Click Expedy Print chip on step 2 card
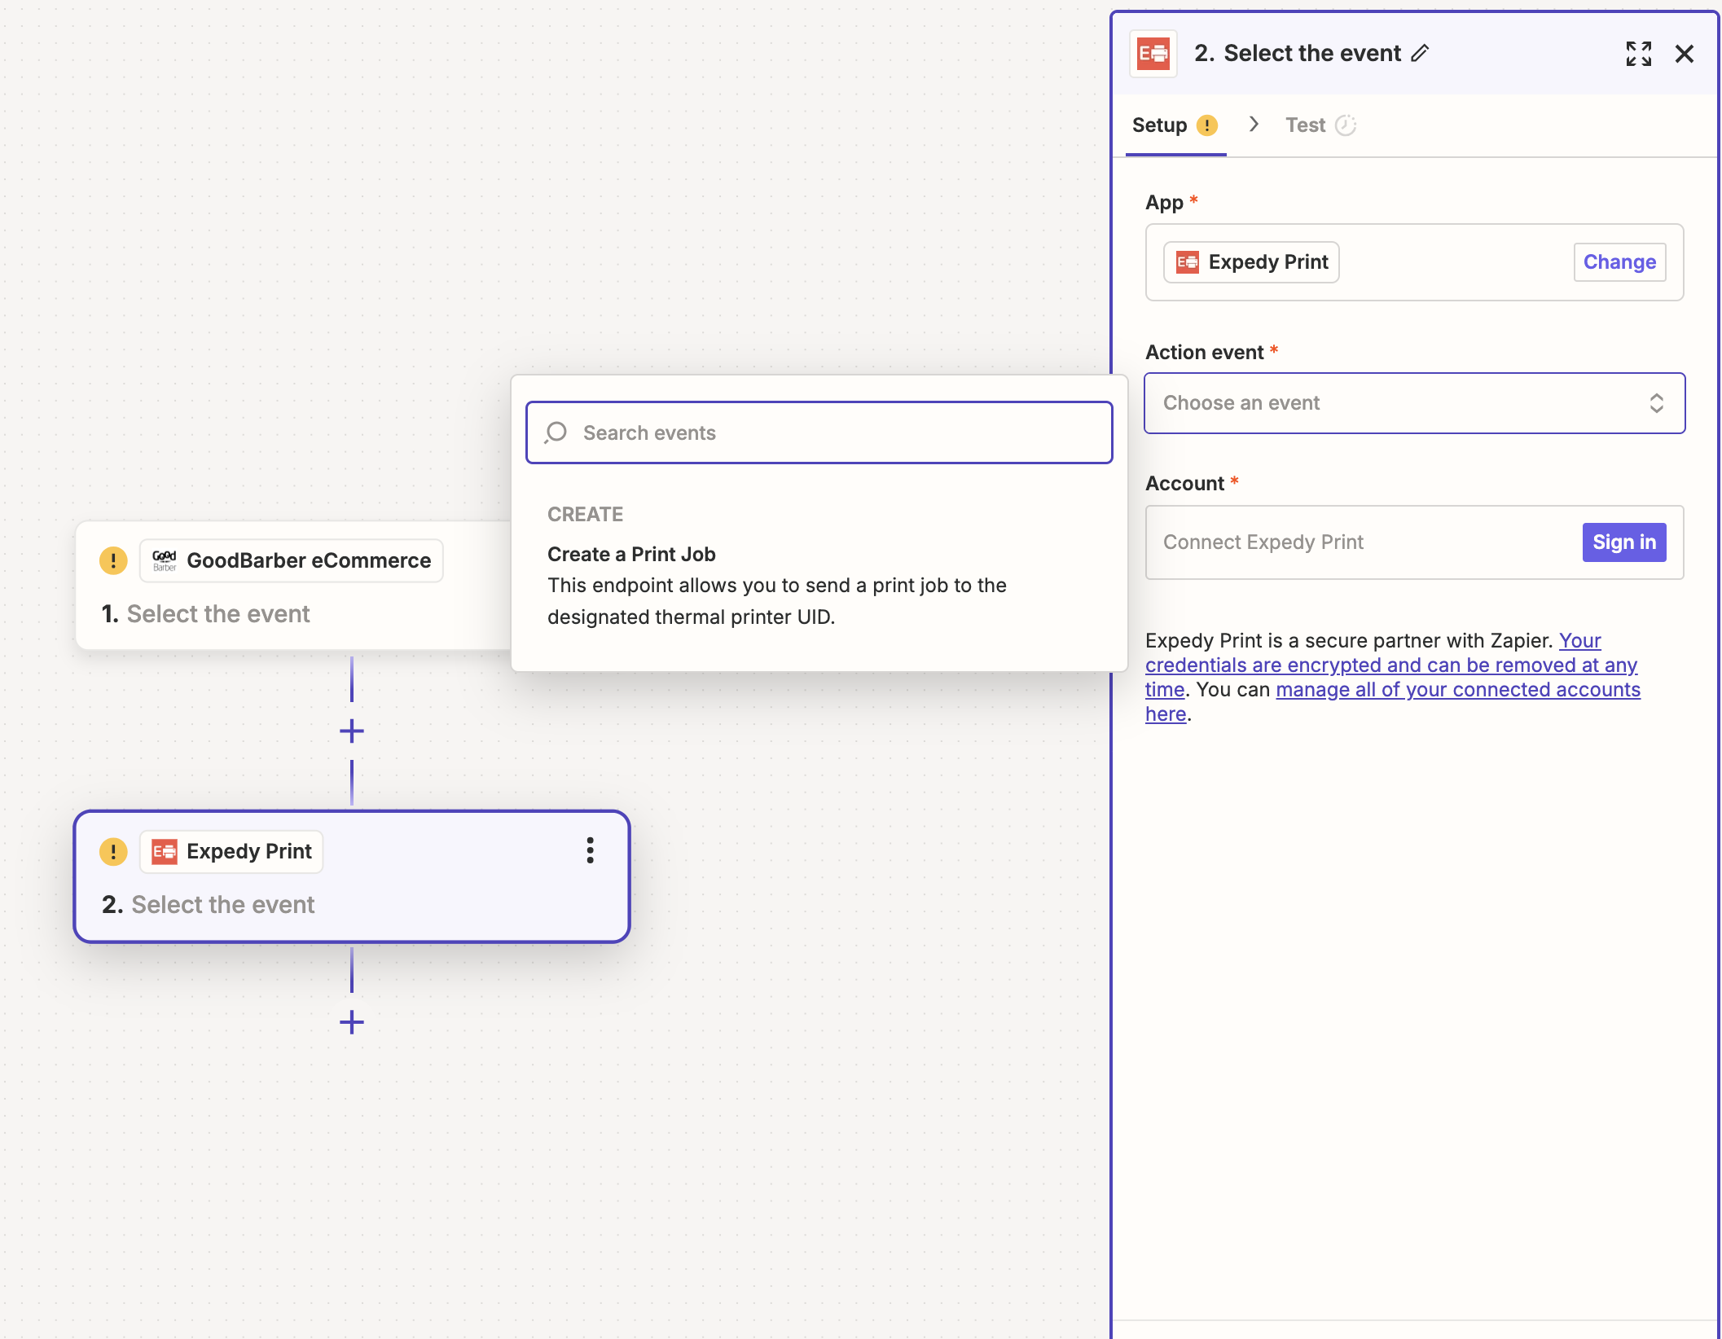The image size is (1722, 1339). (x=231, y=852)
